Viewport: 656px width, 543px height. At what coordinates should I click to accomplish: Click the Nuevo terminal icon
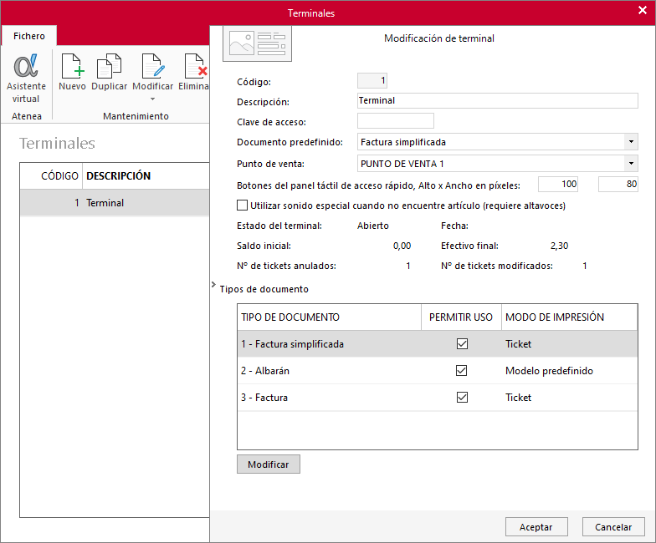tap(72, 66)
